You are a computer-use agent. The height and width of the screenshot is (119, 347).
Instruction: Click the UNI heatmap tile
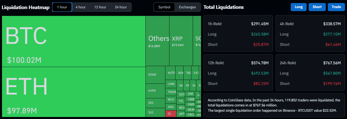coord(190,94)
